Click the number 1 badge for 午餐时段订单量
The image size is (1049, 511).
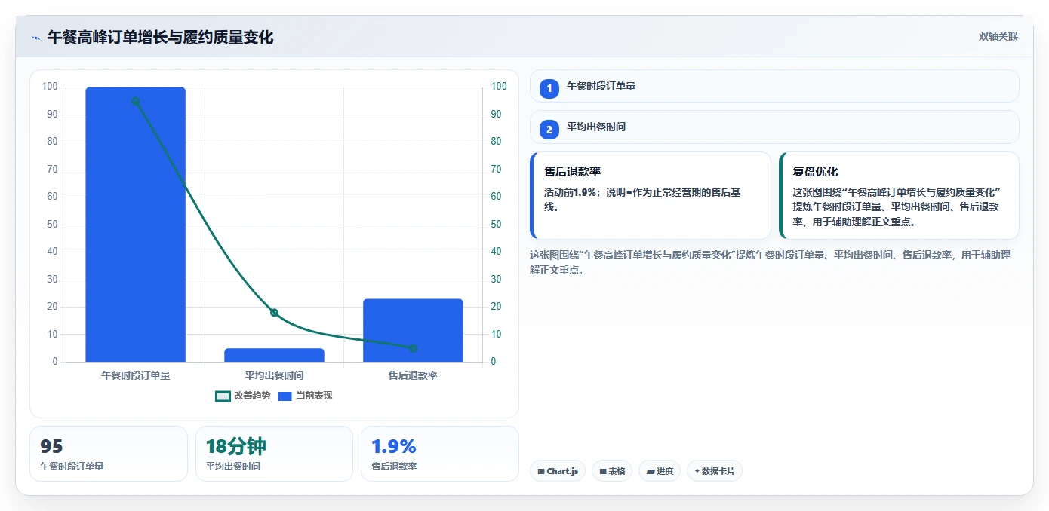[x=549, y=89]
